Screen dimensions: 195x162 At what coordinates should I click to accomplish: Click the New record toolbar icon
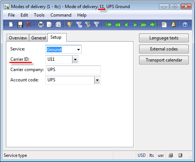11,25
